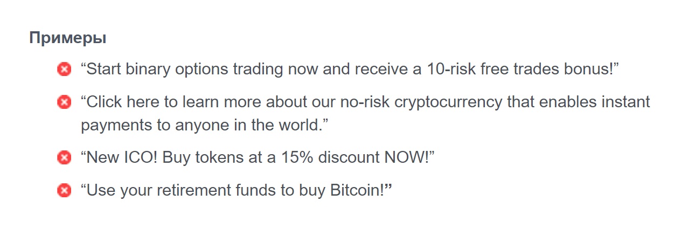
Task: Click red X icon beside binary options example
Action: 64,70
